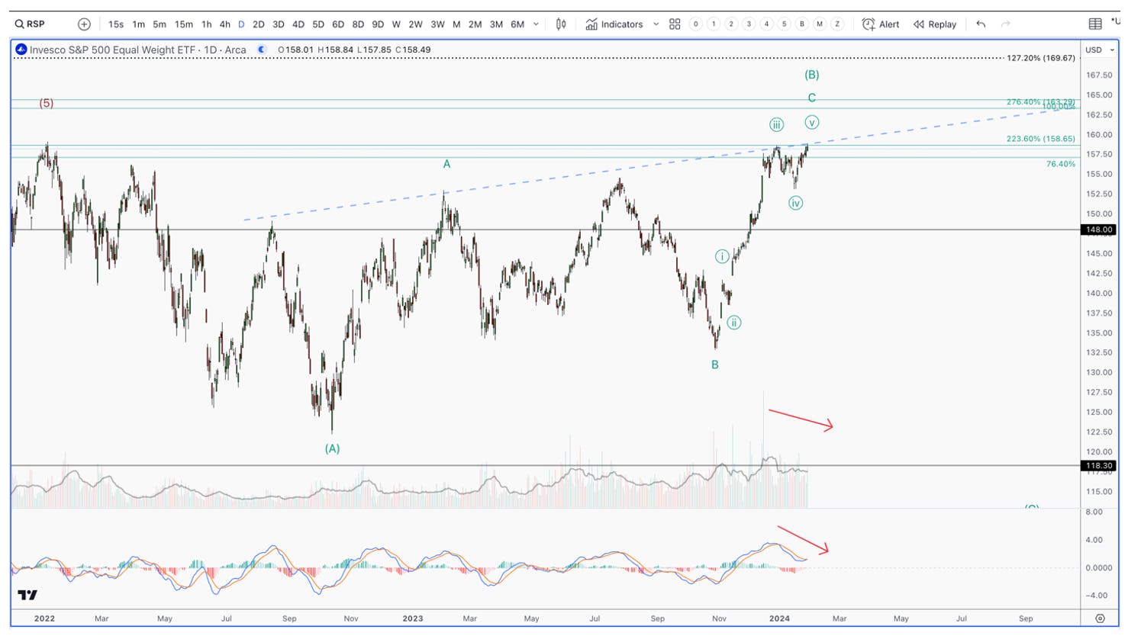Switch to the 8D interval
1128x636 pixels.
[358, 24]
